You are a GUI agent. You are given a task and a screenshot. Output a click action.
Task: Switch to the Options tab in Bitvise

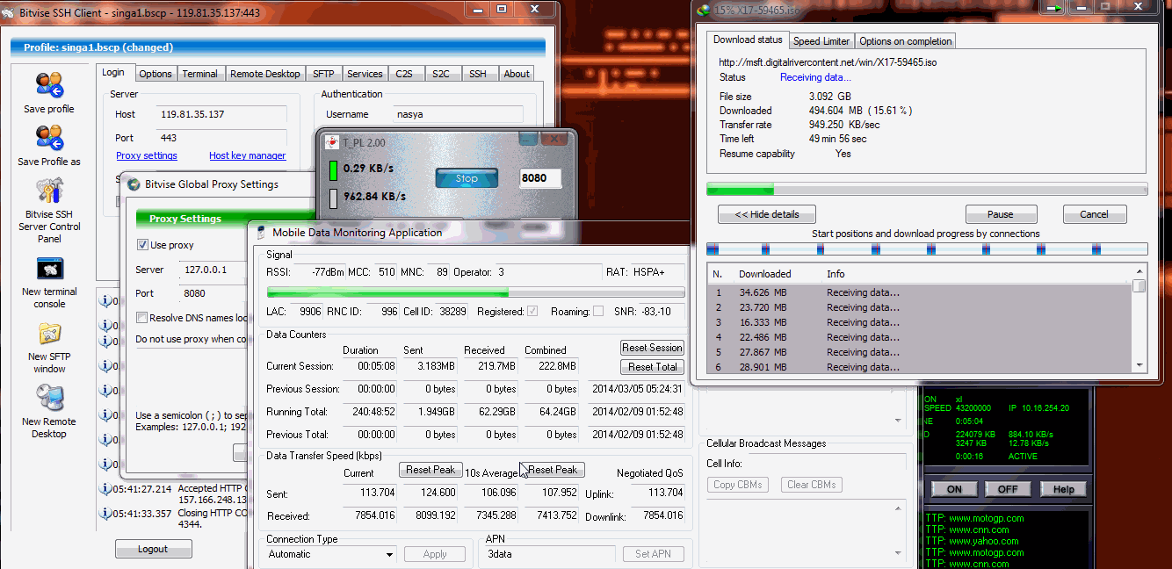(156, 74)
